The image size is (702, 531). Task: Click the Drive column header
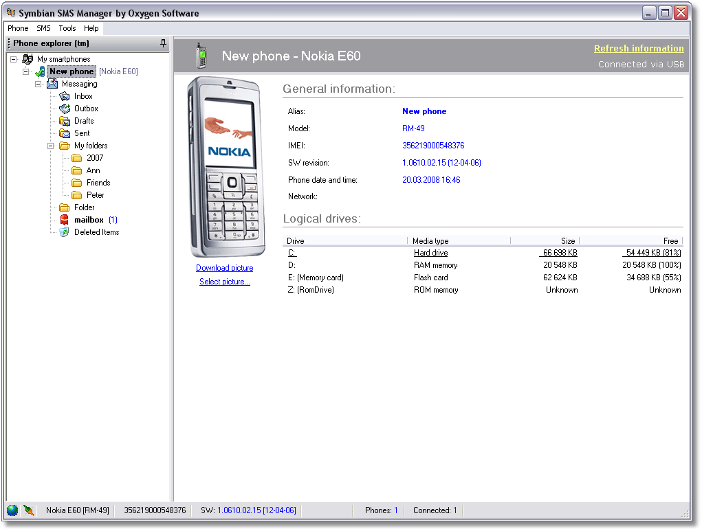tap(344, 240)
